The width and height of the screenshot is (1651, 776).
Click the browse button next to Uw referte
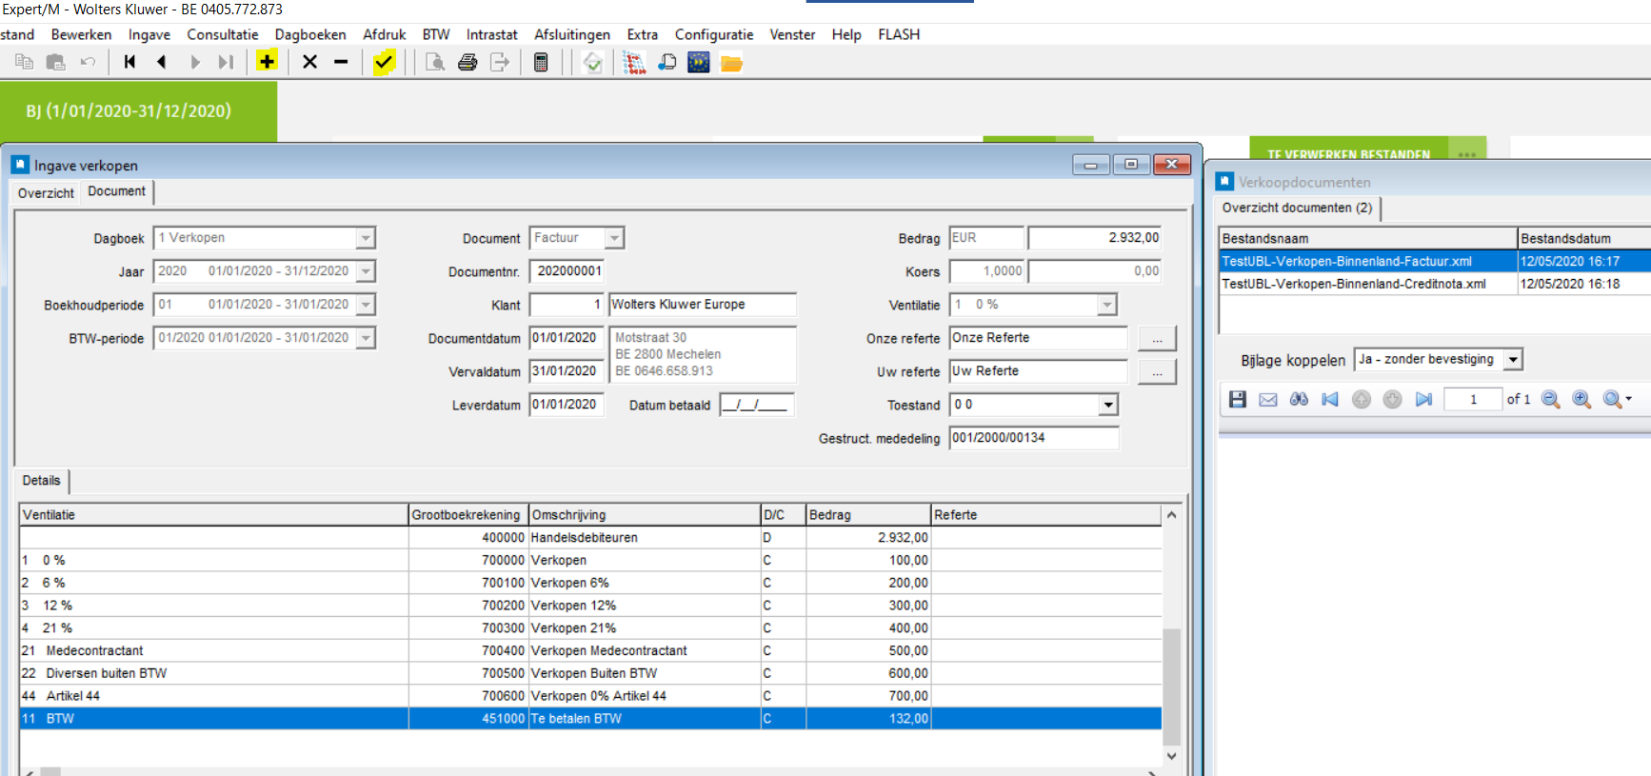[x=1157, y=372]
